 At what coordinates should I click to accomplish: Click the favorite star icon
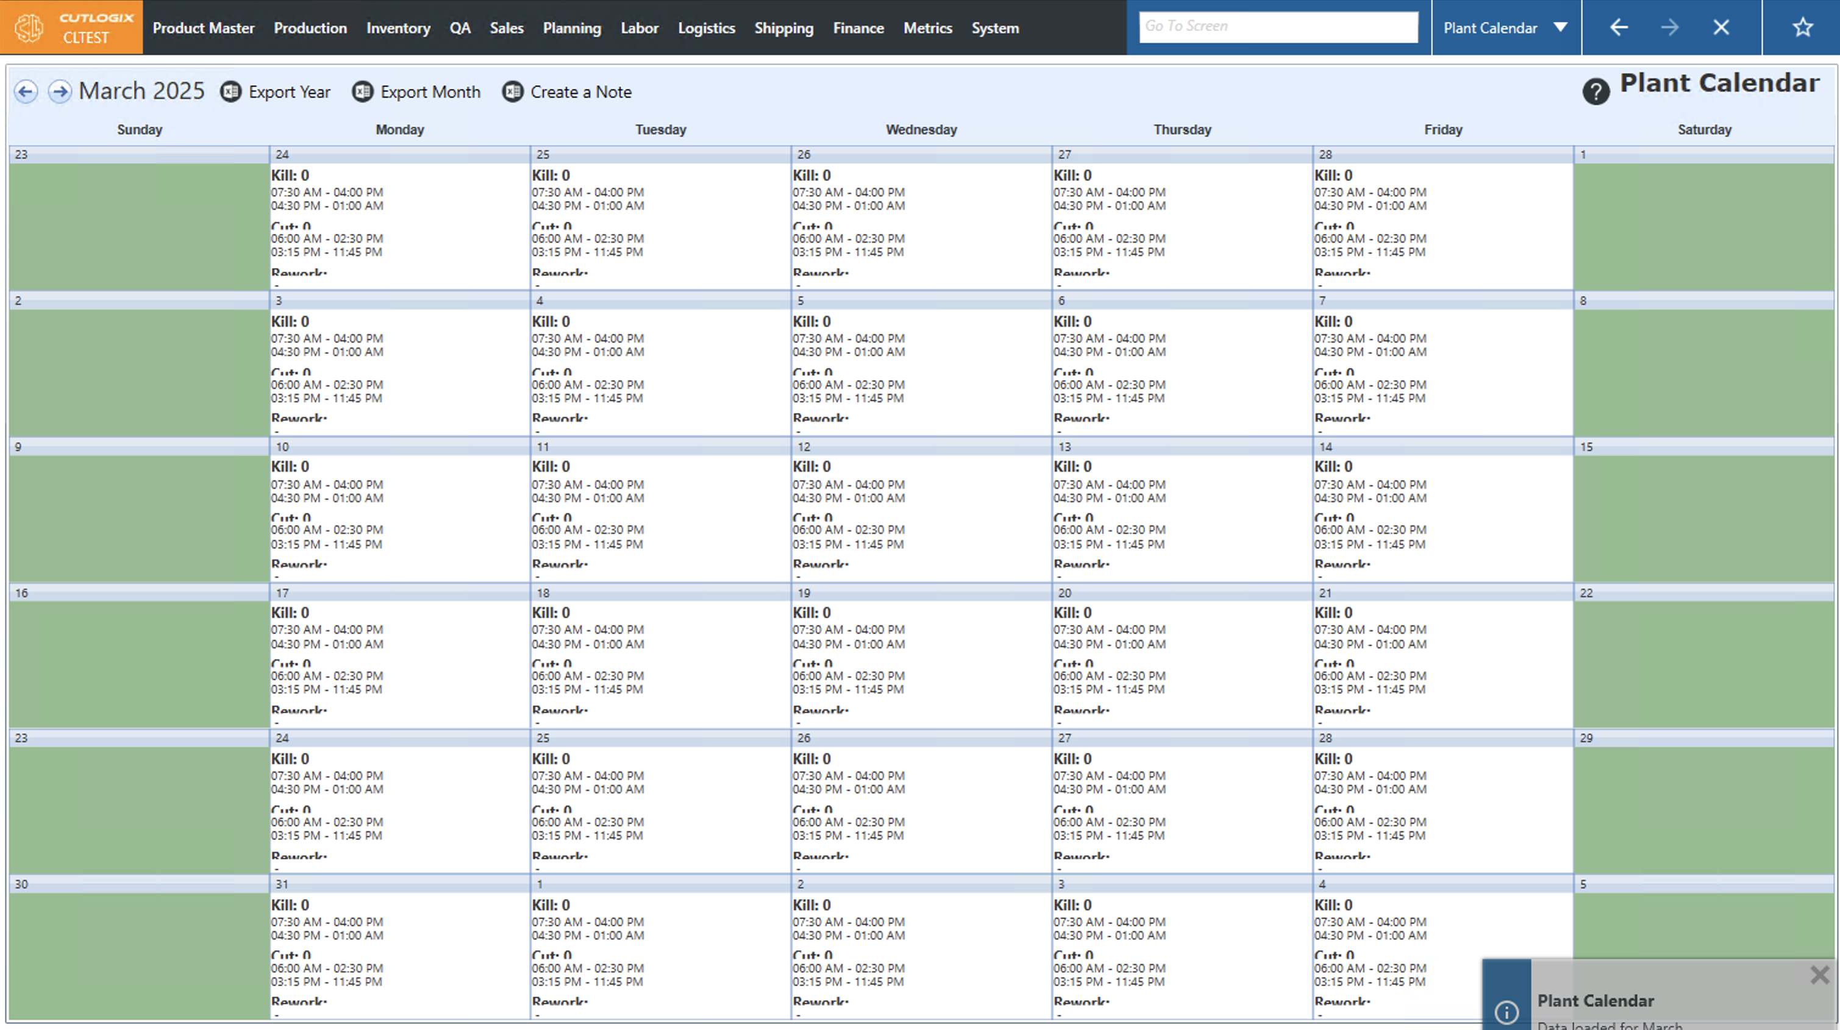pos(1802,28)
